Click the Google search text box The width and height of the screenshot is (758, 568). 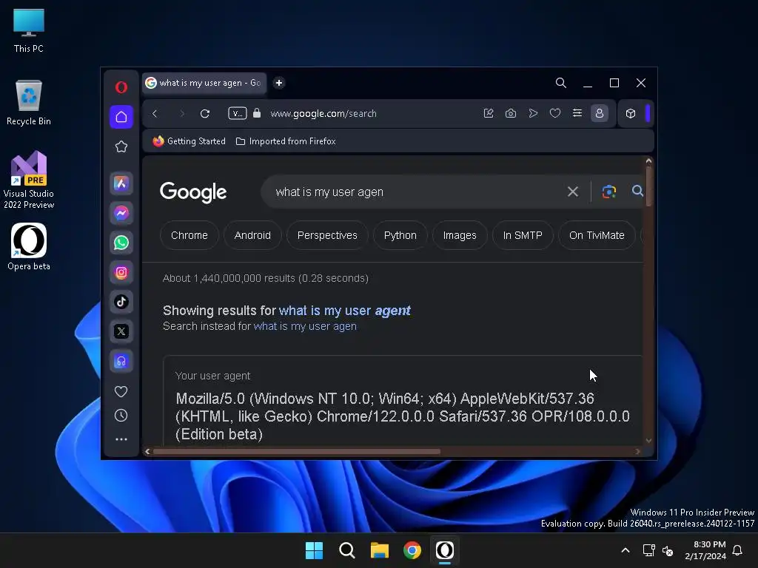coord(416,192)
